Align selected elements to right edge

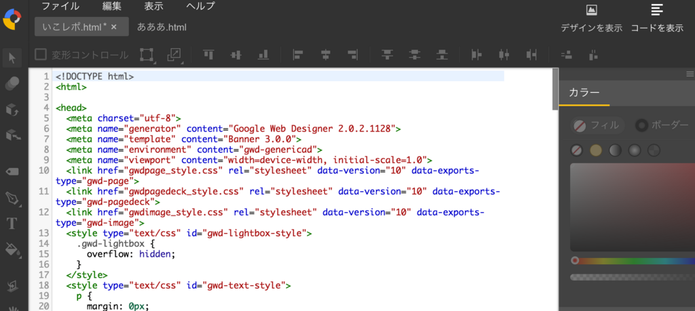coord(353,55)
